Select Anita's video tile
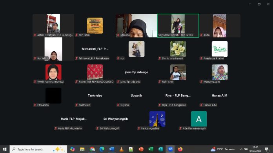Viewport: 273px width, 153px height. click(x=220, y=25)
